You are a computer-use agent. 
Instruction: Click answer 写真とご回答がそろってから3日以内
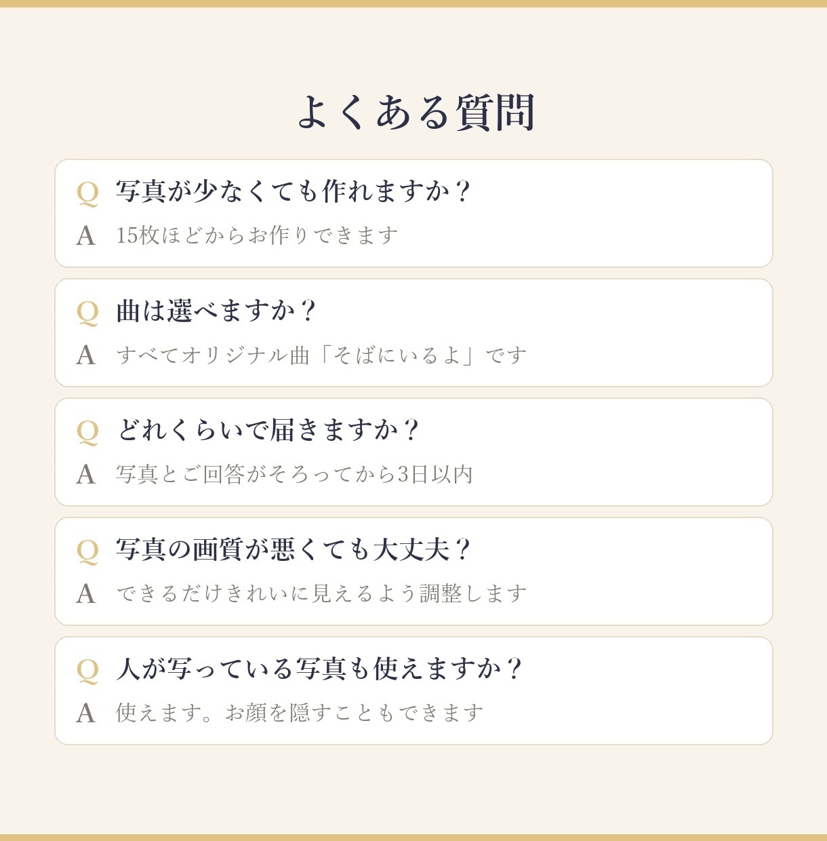(294, 474)
